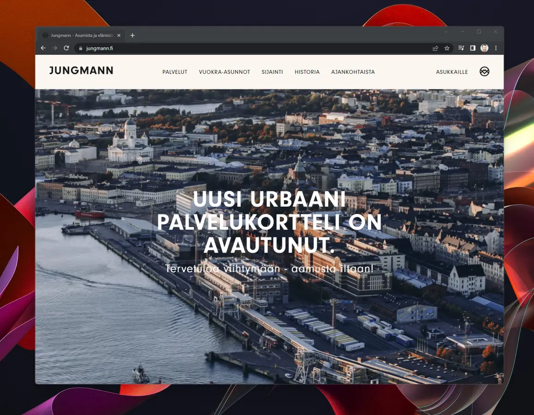Viewport: 534px width, 415px height.
Task: Expand the tab search chevron
Action: click(x=446, y=32)
